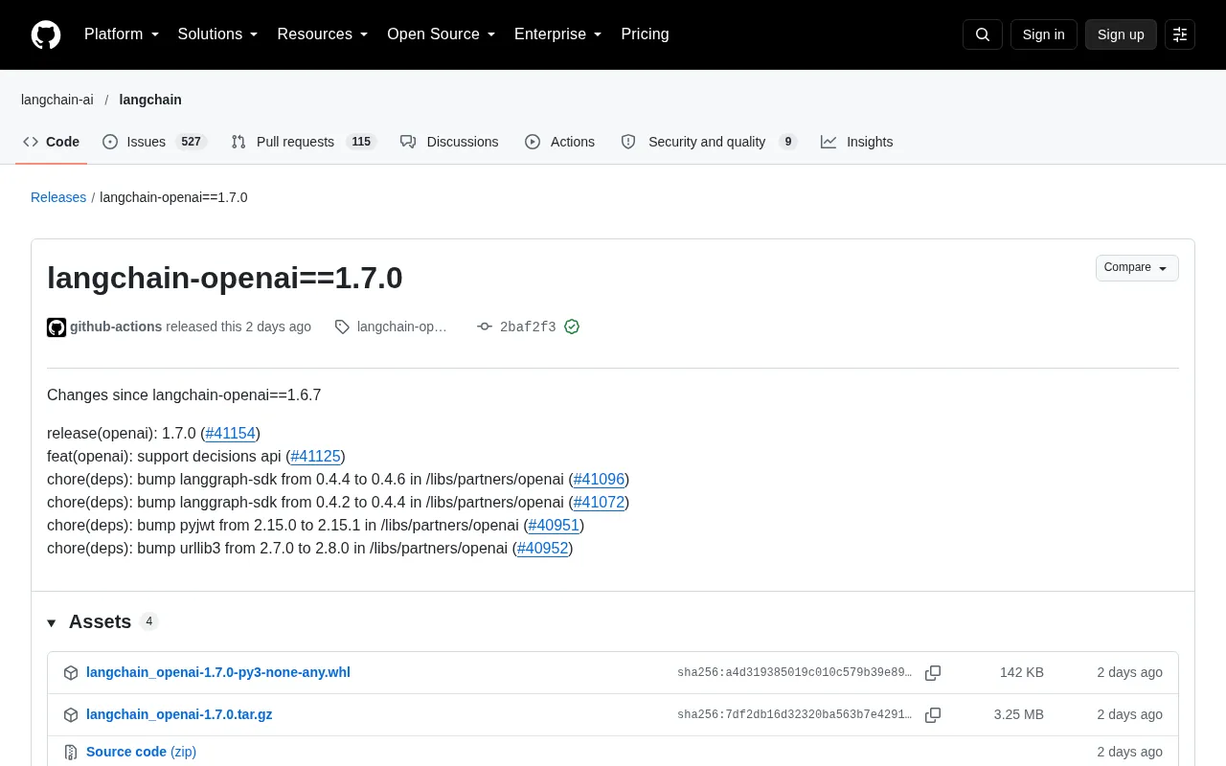Open pull request #41125

(x=316, y=457)
